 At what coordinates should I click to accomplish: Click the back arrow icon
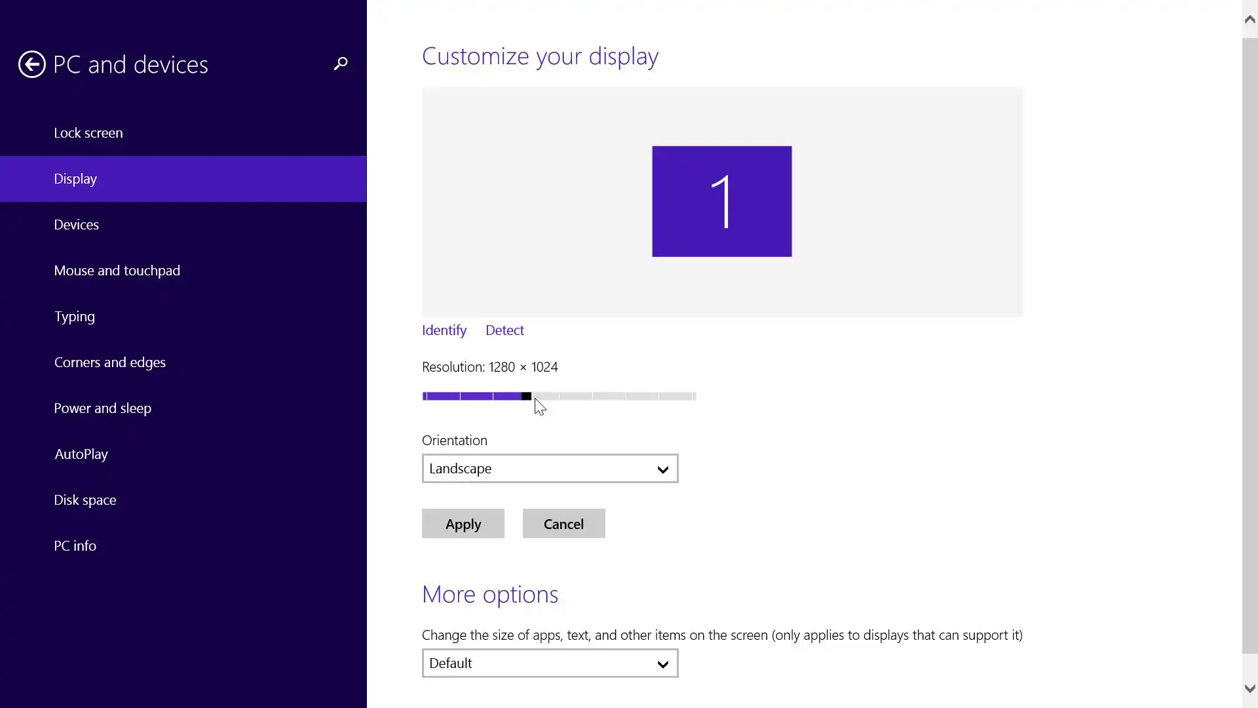pyautogui.click(x=31, y=64)
